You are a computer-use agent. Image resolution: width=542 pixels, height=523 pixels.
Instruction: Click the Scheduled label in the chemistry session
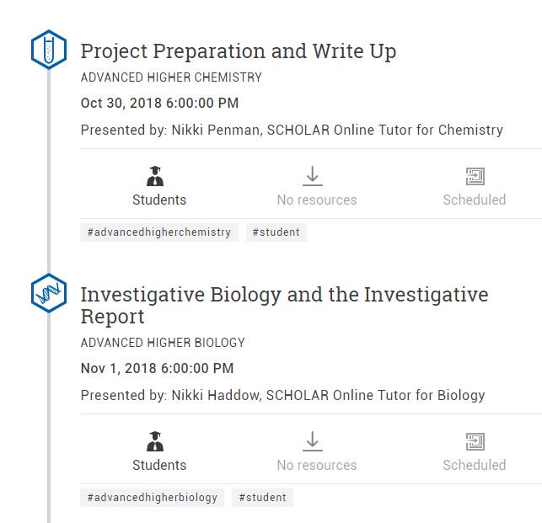[475, 200]
